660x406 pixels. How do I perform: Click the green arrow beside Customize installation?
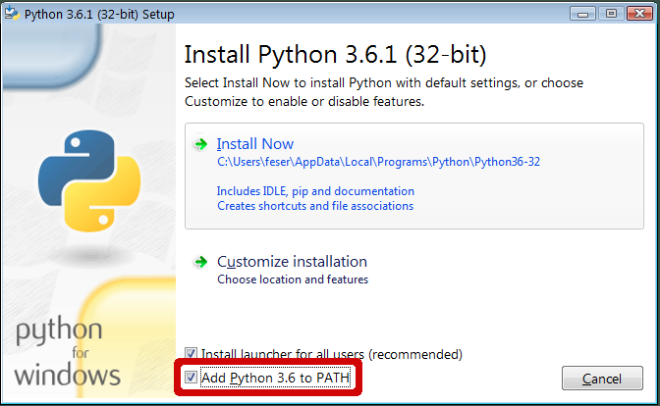[200, 262]
